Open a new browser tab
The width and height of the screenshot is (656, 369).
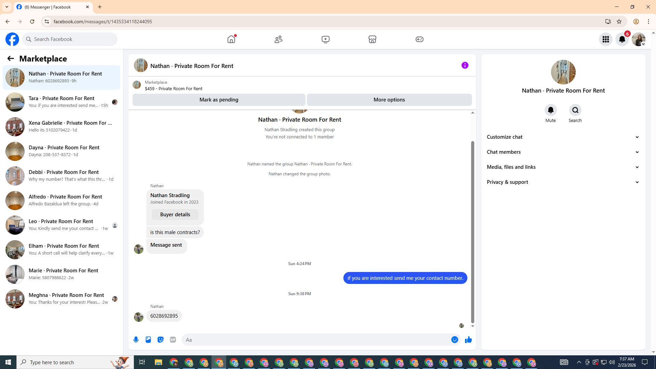100,7
